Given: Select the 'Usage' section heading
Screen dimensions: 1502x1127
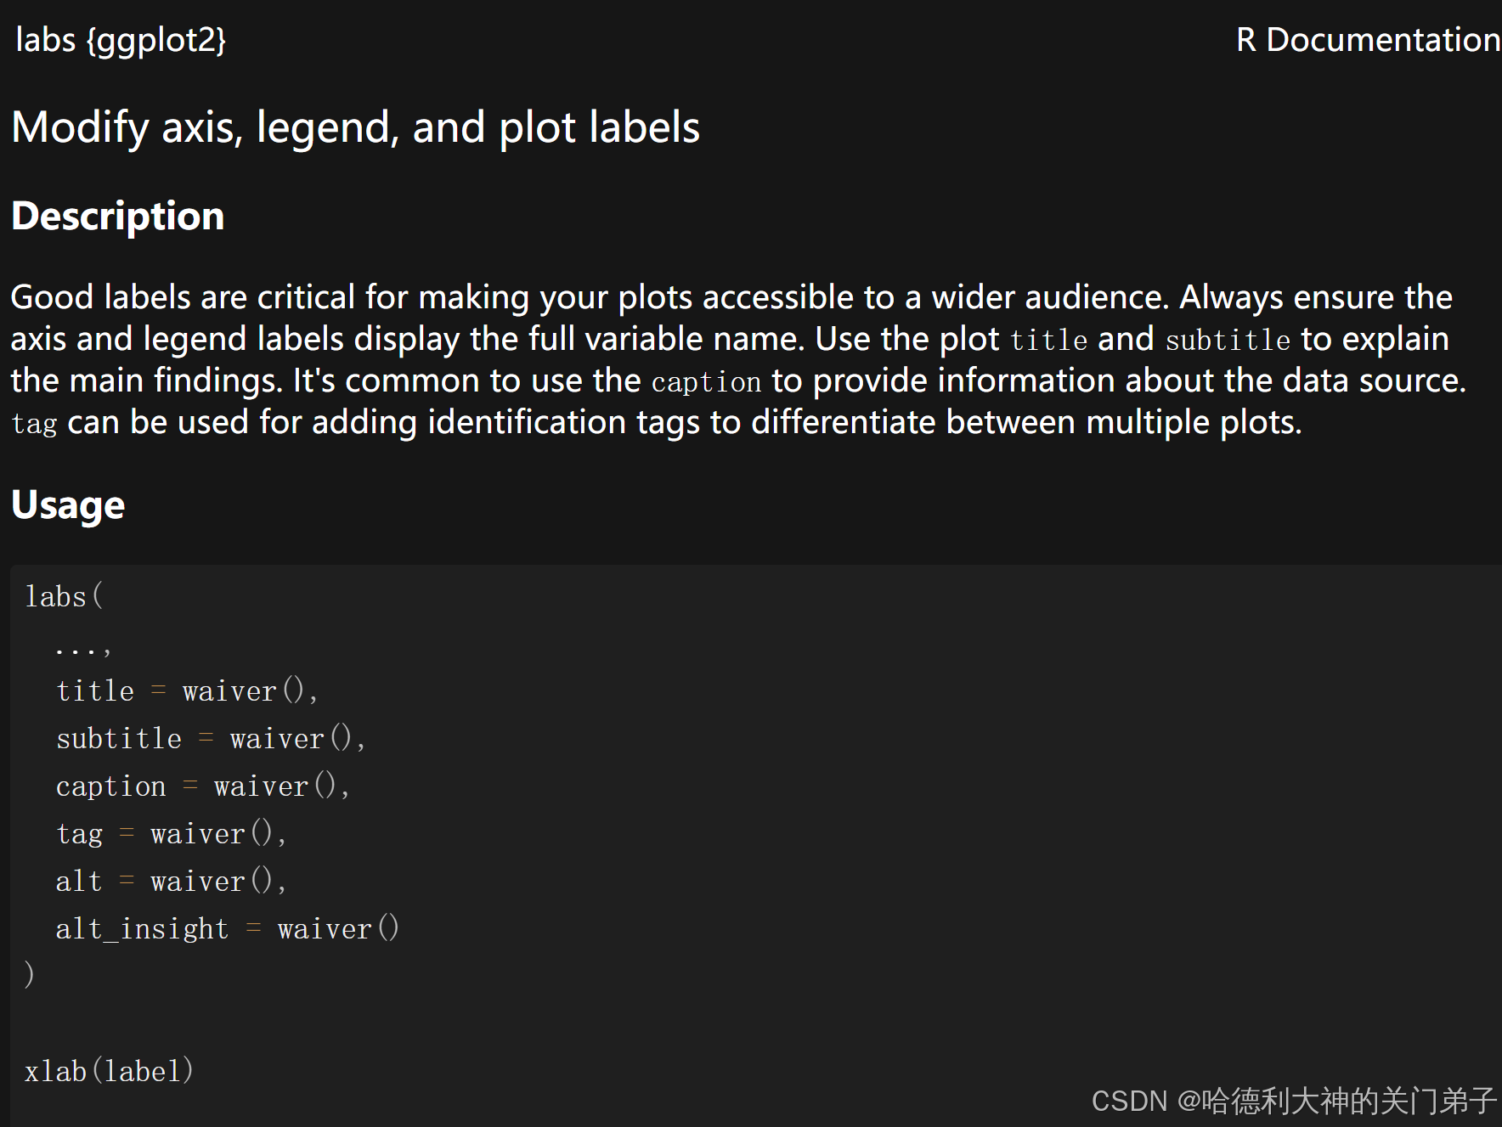Looking at the screenshot, I should [68, 506].
